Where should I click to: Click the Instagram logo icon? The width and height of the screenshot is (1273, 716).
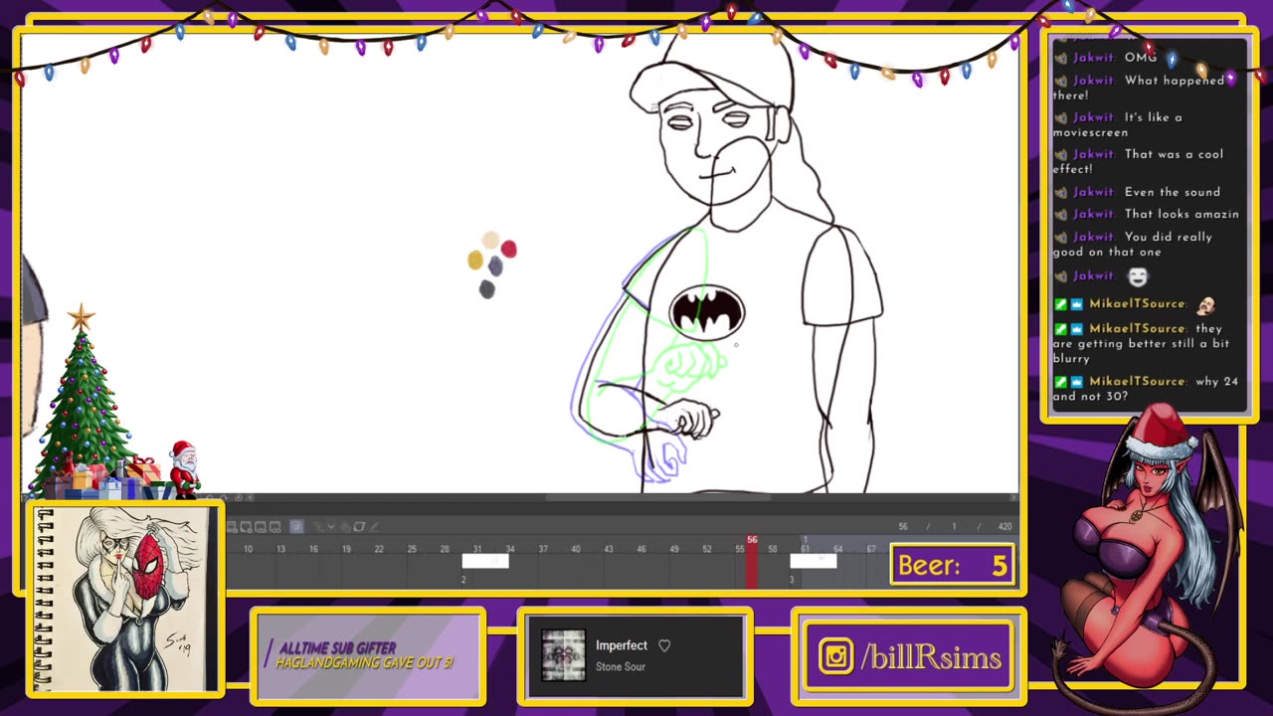835,656
